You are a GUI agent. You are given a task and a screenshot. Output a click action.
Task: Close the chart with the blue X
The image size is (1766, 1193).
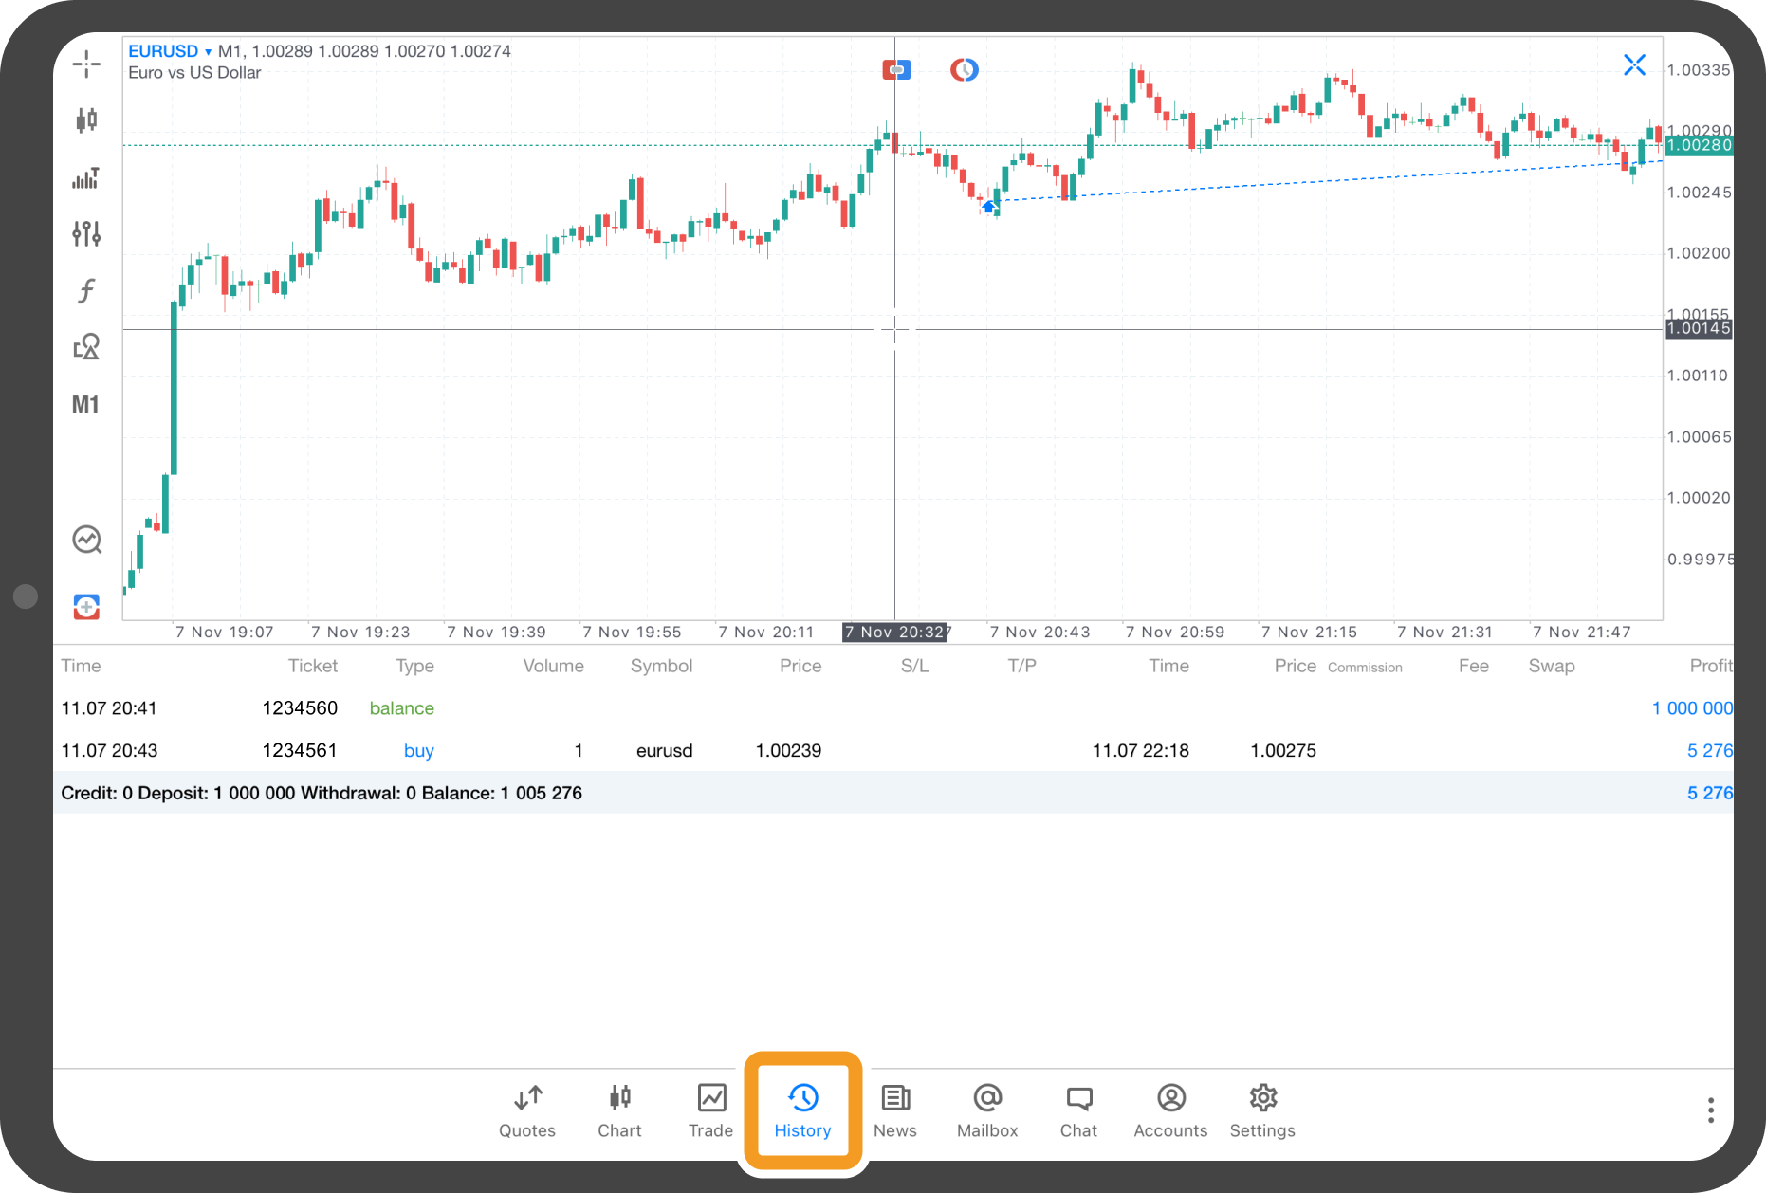coord(1634,64)
